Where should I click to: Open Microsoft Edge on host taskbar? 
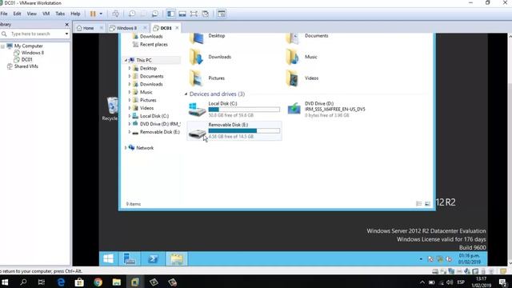click(x=61, y=282)
